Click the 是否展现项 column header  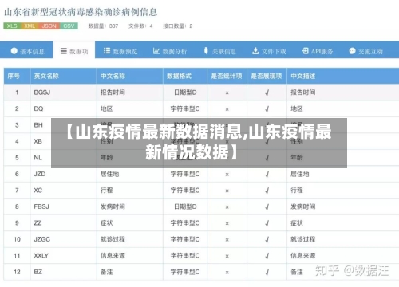(x=267, y=76)
